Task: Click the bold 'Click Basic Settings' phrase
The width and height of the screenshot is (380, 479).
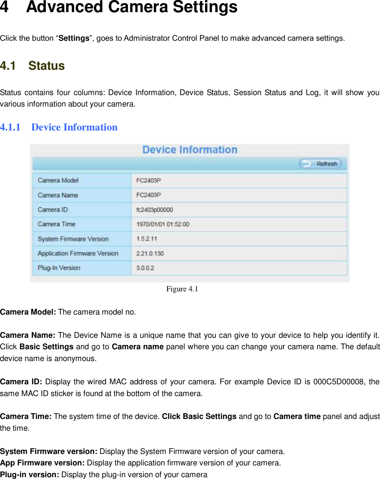Action: [x=199, y=416]
